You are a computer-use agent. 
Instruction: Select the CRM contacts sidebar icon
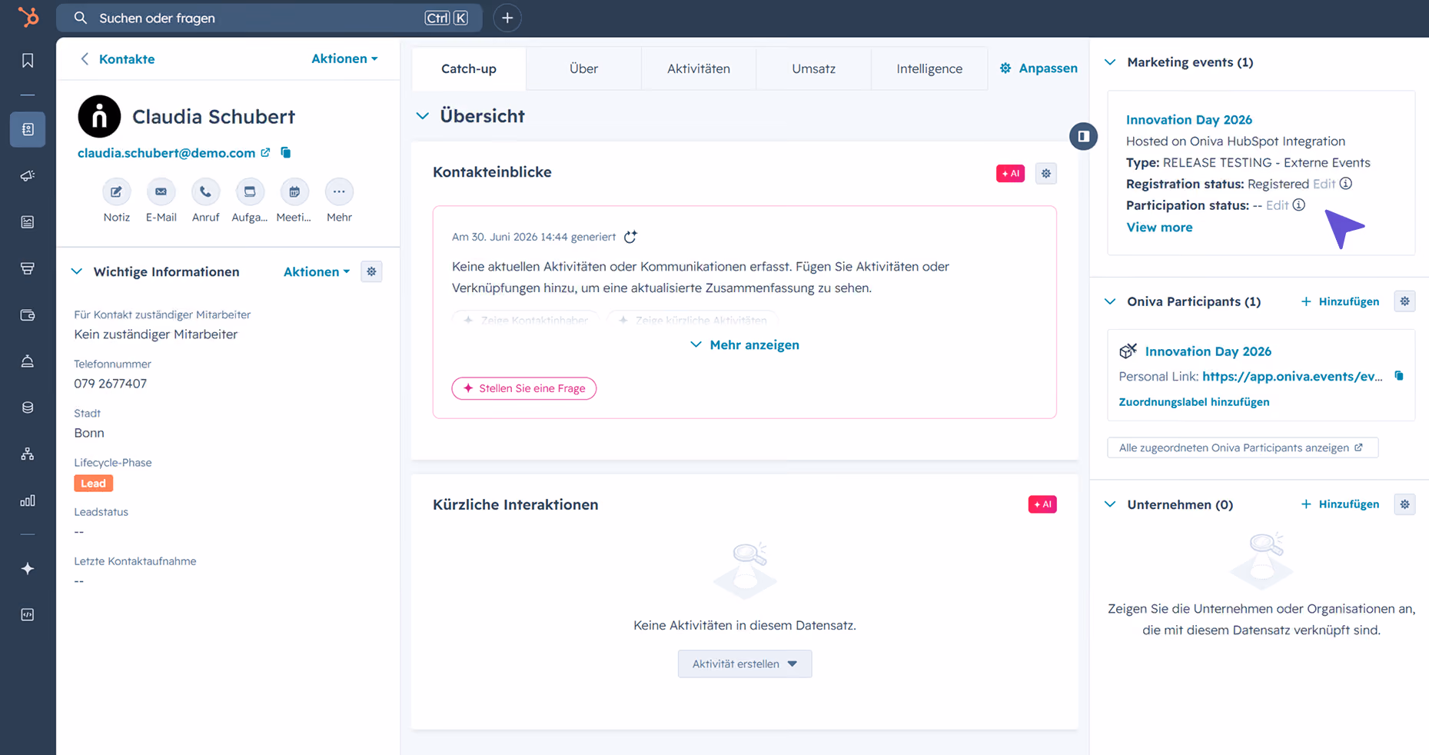(28, 129)
